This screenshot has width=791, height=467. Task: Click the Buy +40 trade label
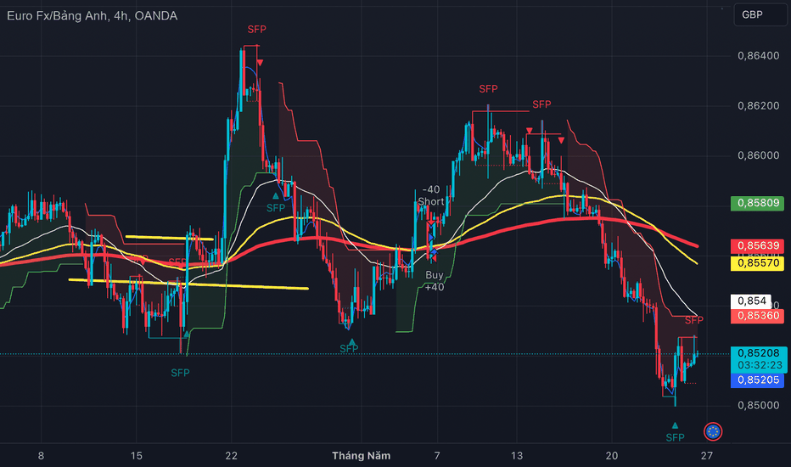coord(435,281)
